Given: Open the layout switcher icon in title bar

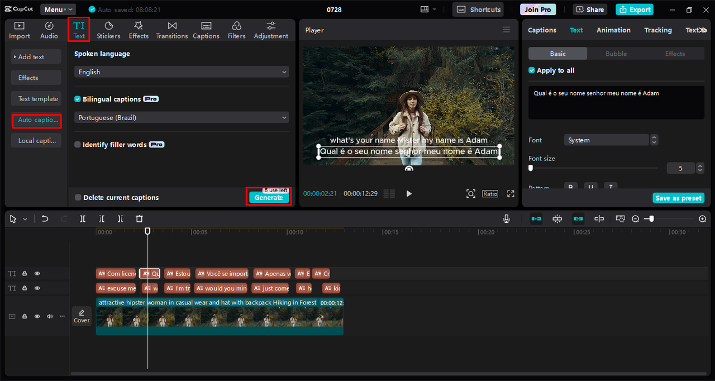Looking at the screenshot, I should pyautogui.click(x=428, y=9).
